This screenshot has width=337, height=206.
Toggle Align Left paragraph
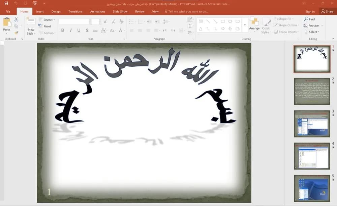(x=132, y=31)
